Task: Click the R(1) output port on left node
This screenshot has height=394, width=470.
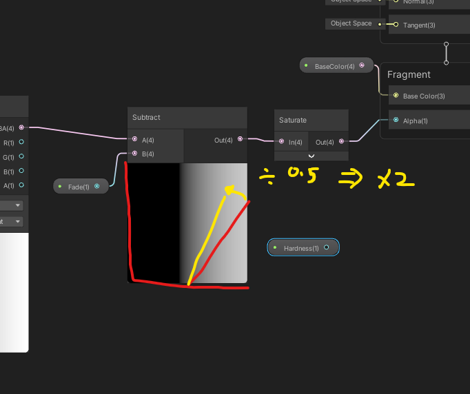Action: 21,142
